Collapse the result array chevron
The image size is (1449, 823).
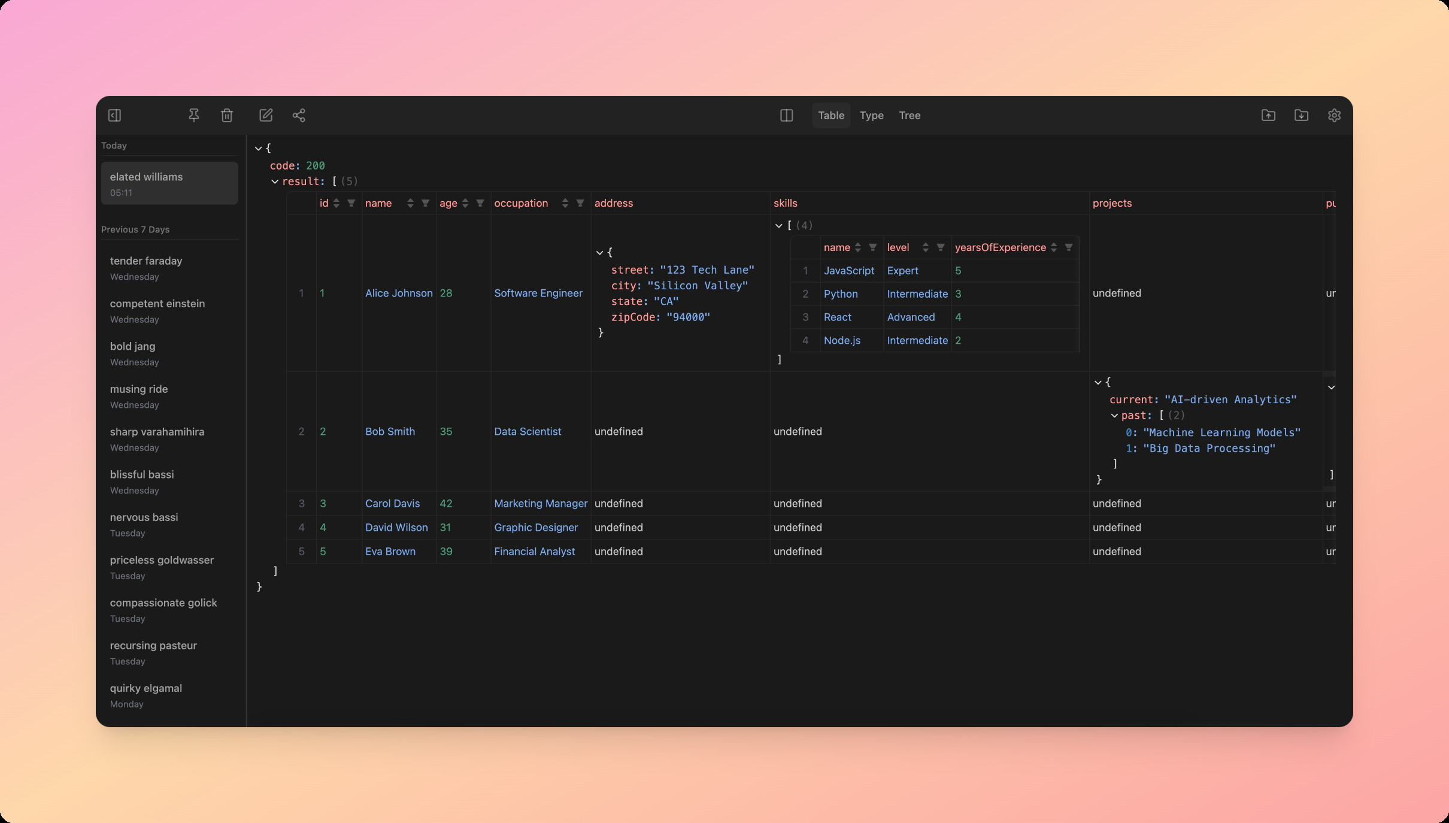tap(275, 181)
